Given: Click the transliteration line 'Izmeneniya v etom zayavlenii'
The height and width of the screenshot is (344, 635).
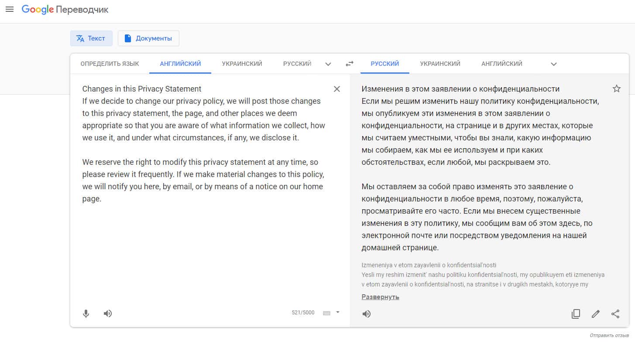Looking at the screenshot, I should (x=429, y=265).
